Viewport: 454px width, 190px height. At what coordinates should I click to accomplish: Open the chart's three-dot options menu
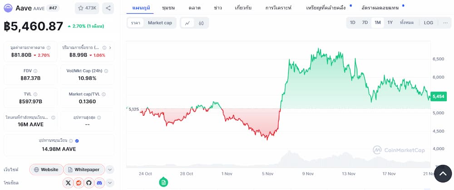click(x=445, y=23)
